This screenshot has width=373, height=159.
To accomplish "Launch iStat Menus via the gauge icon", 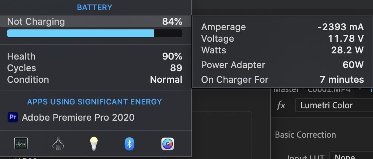I will point(167,144).
